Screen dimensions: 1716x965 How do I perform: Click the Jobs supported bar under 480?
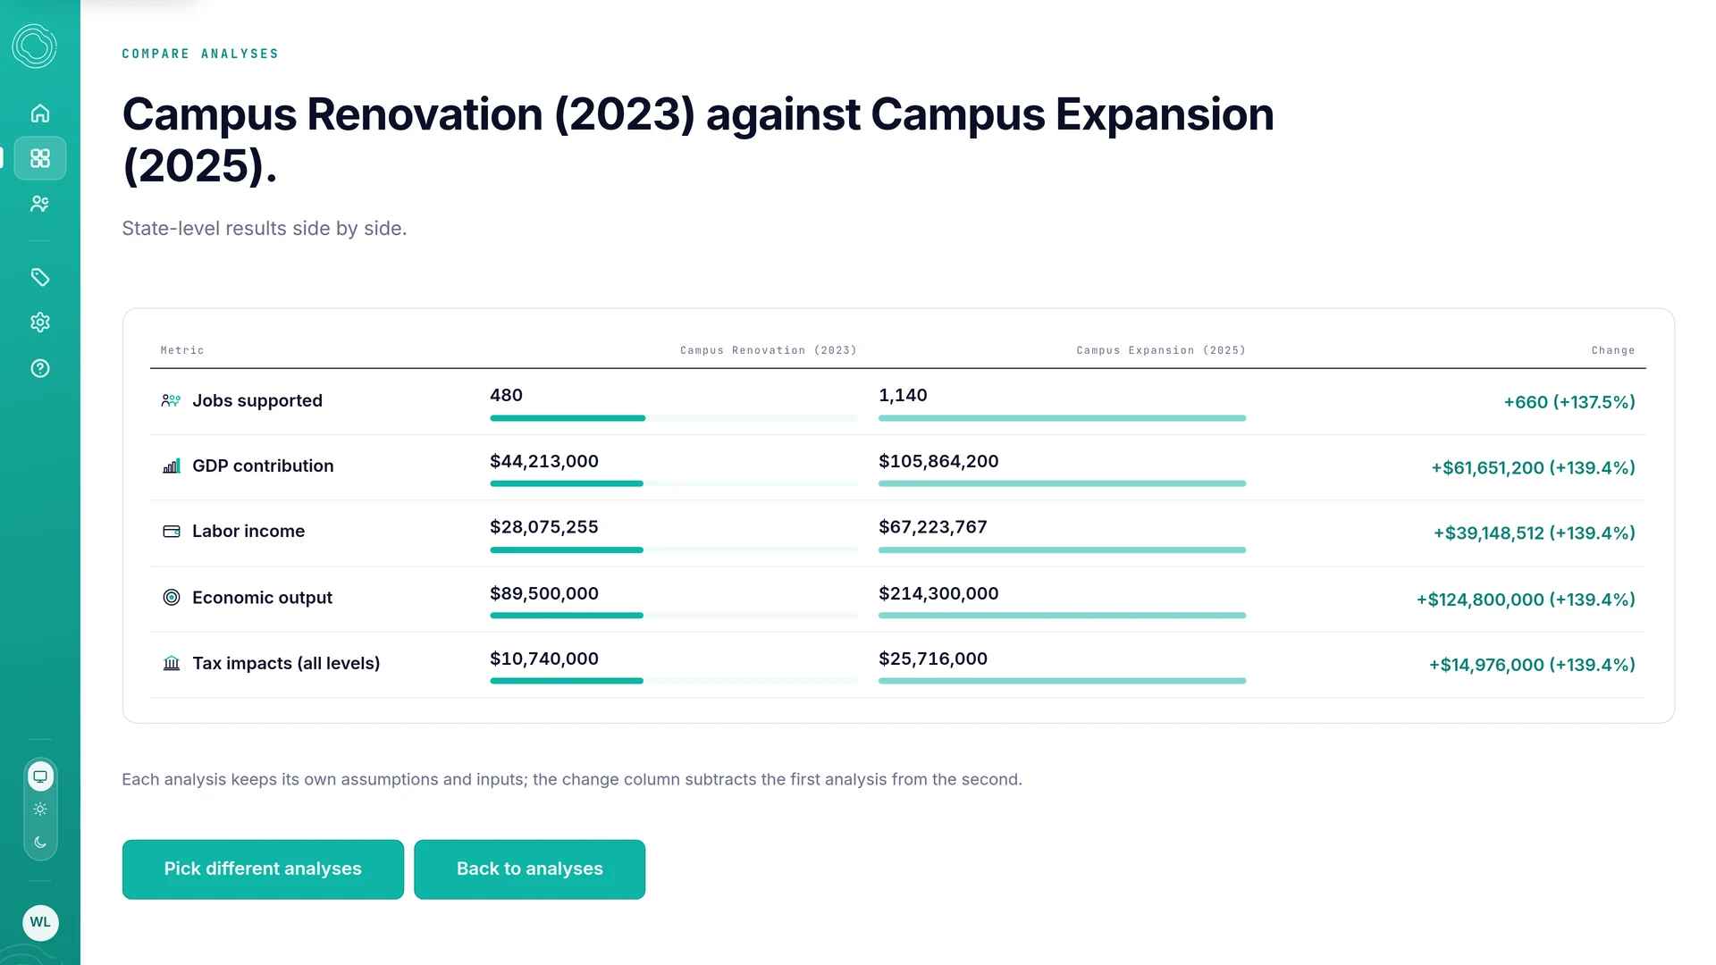(673, 418)
